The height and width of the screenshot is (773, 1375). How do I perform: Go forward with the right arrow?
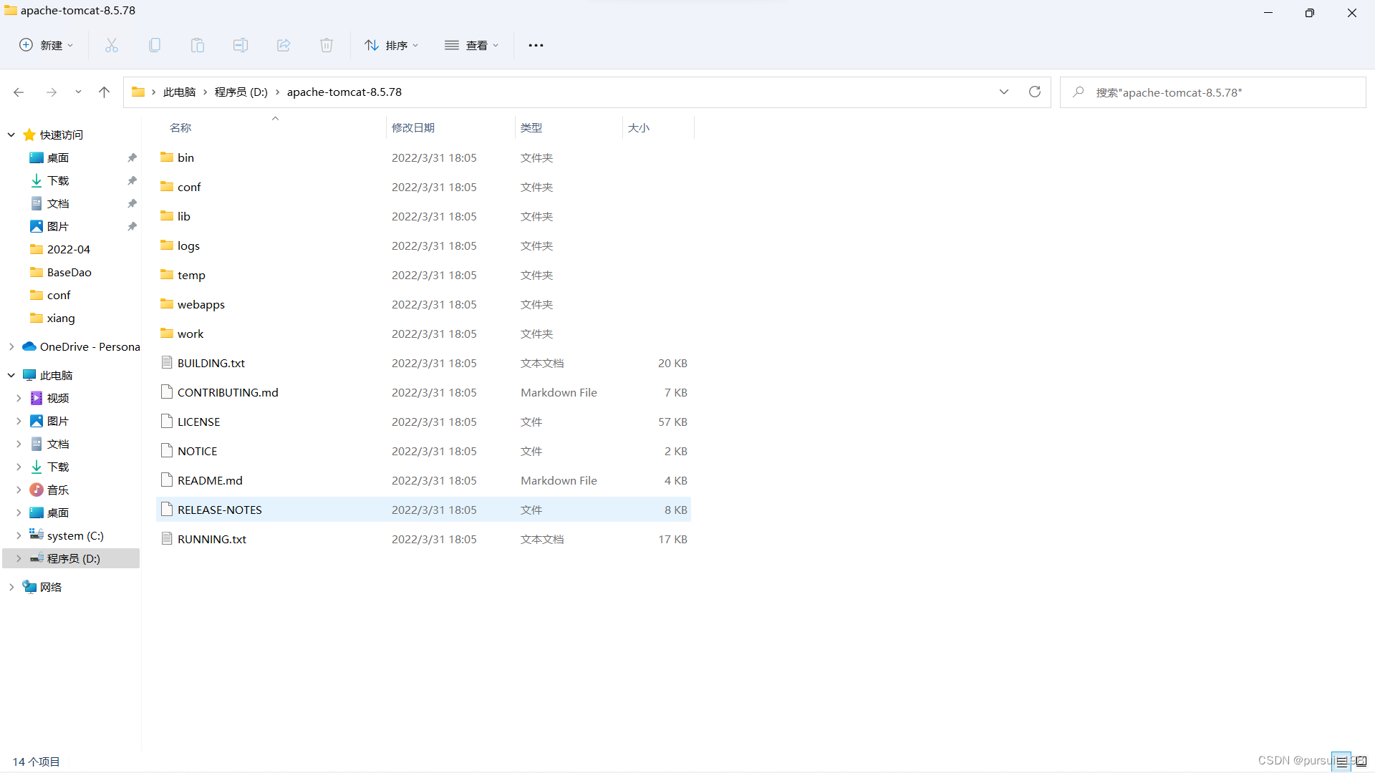point(52,92)
